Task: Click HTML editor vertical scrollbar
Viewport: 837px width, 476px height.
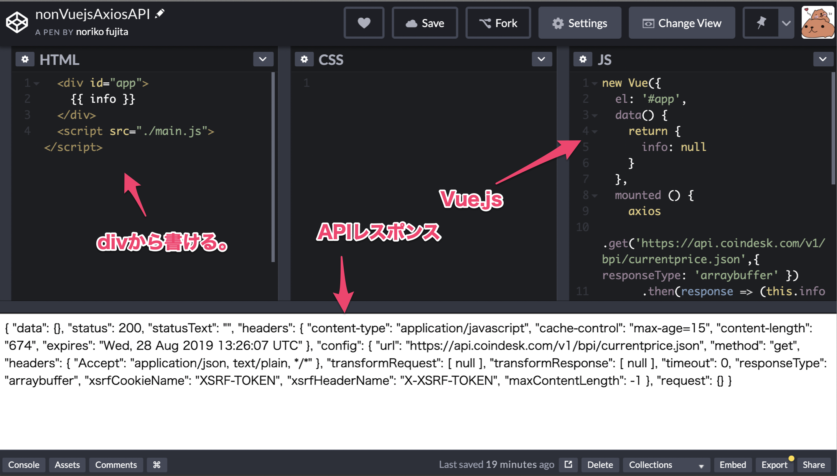Action: (273, 167)
